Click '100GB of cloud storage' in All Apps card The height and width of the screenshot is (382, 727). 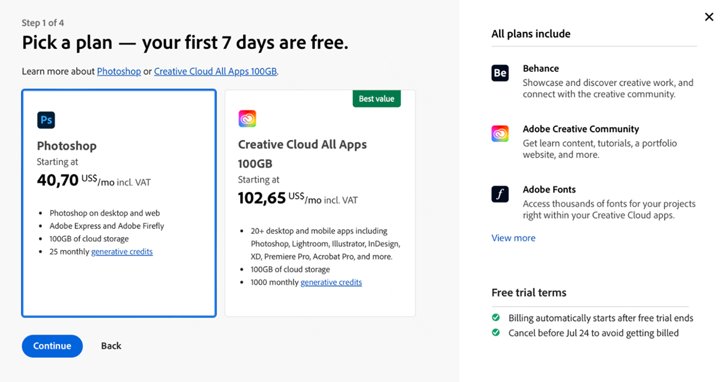click(290, 269)
